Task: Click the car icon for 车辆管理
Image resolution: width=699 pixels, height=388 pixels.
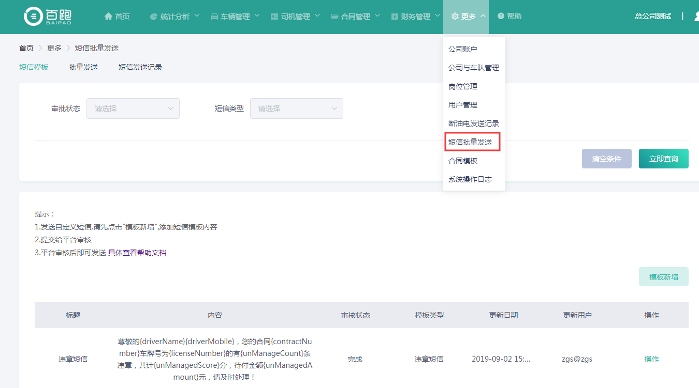Action: pyautogui.click(x=214, y=17)
